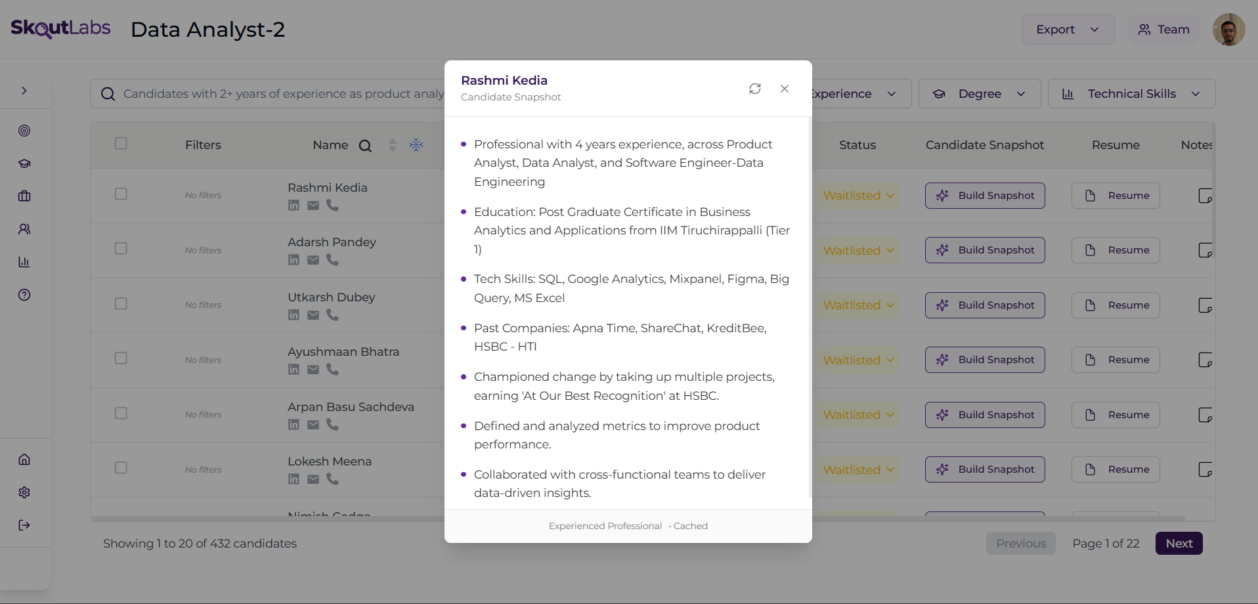Select Rashmi Kedia's row checkbox

tap(121, 194)
